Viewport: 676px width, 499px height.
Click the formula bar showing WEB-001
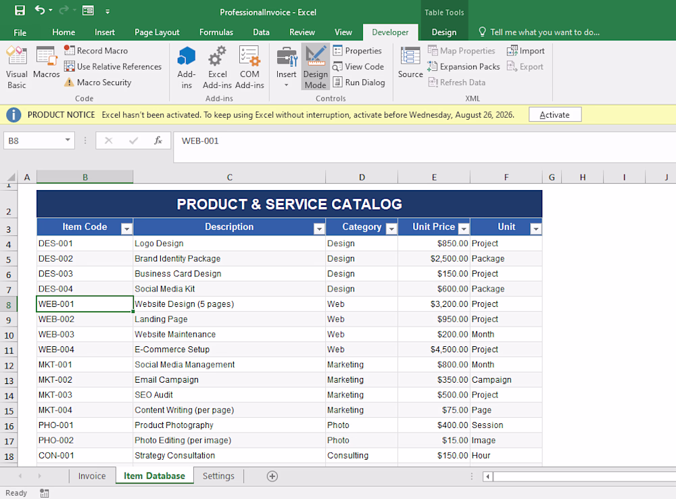(x=425, y=147)
